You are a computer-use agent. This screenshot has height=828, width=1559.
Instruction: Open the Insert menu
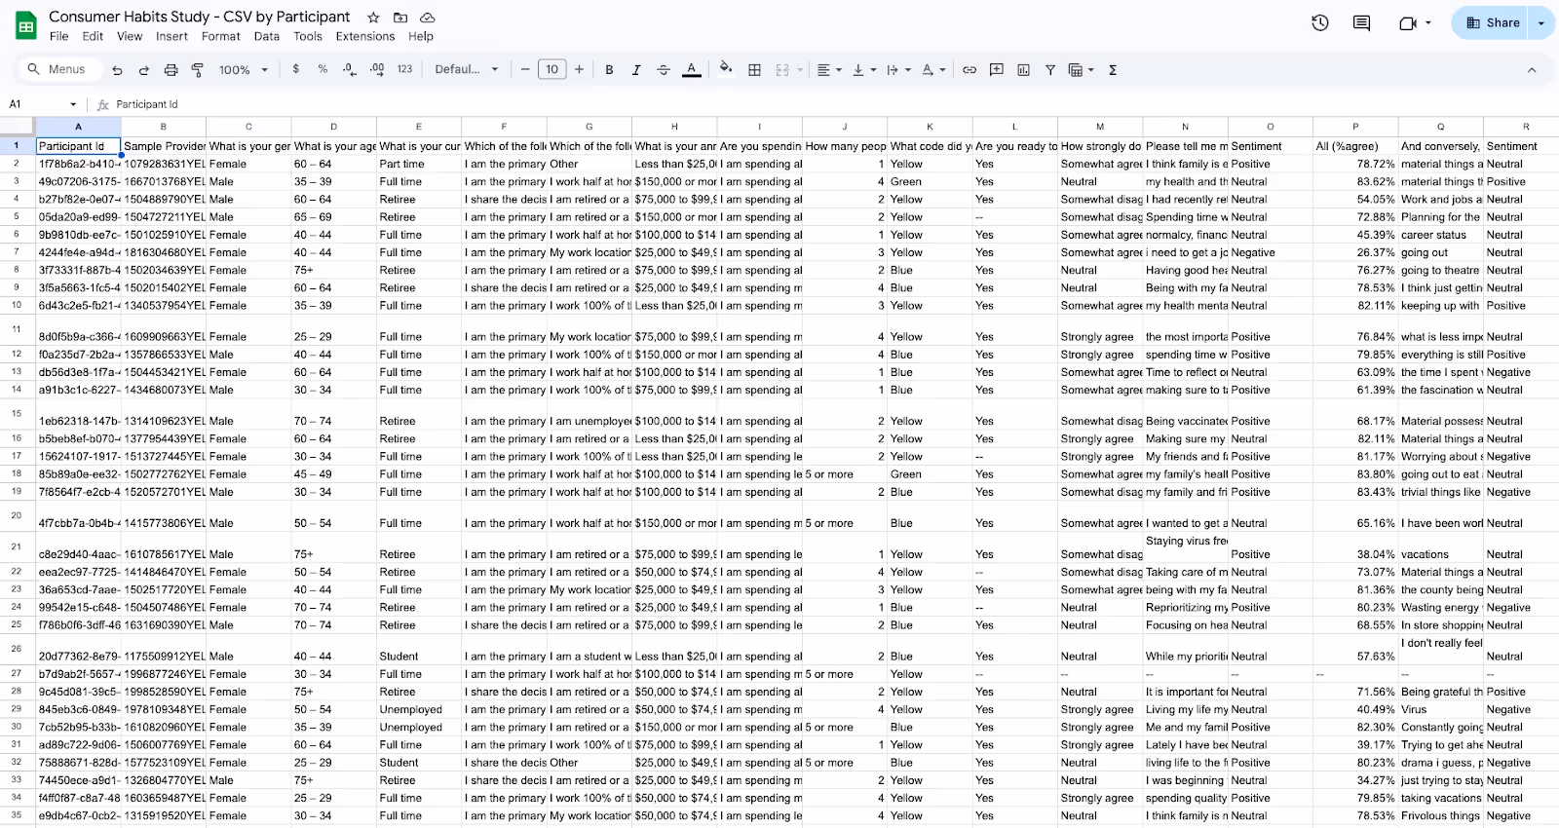pyautogui.click(x=171, y=36)
